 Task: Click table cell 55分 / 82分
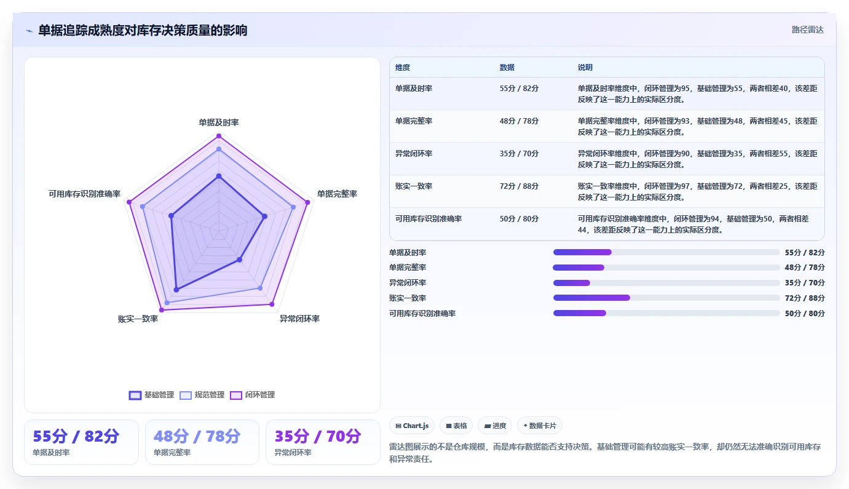(519, 89)
